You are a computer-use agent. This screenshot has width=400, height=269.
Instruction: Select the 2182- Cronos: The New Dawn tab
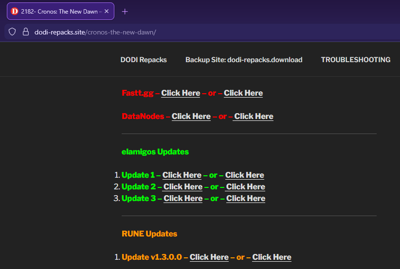click(60, 11)
